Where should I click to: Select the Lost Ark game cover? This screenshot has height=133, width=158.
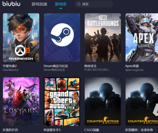point(21,101)
